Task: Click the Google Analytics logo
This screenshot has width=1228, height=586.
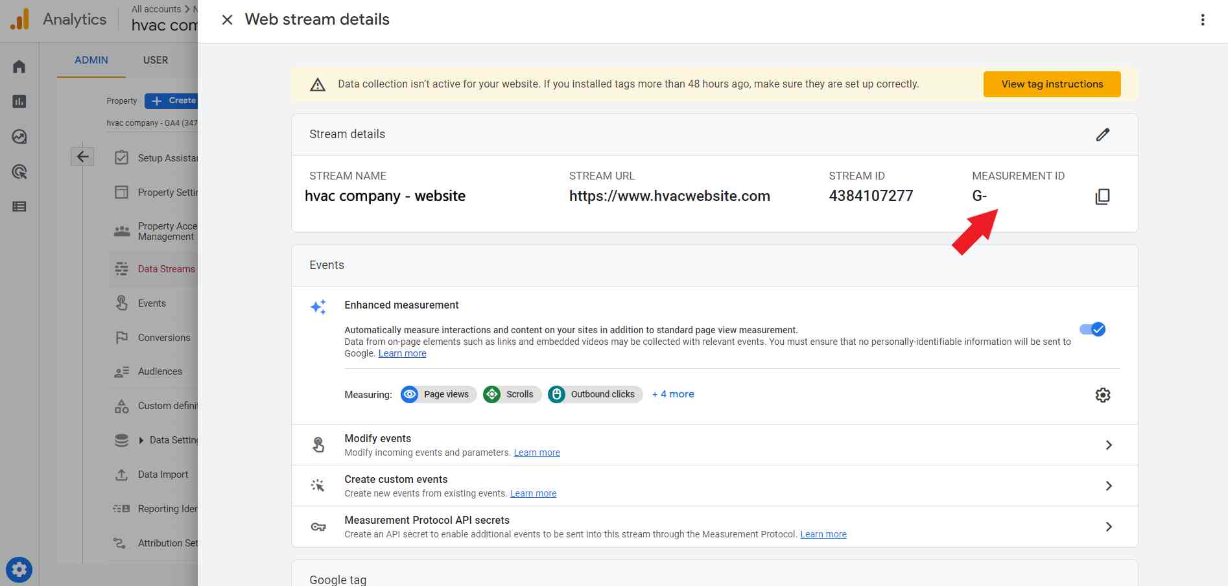Action: point(19,19)
